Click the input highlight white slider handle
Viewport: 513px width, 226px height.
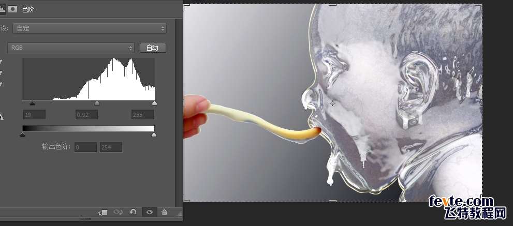click(x=154, y=103)
